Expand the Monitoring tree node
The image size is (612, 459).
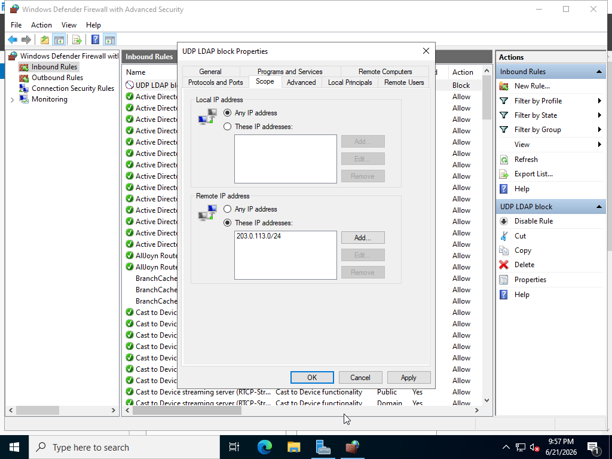12,100
